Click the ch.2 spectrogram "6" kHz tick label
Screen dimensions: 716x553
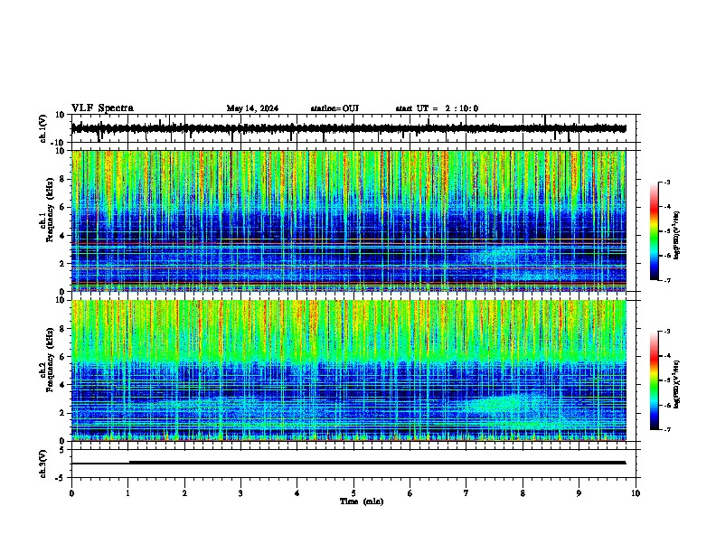(x=63, y=356)
